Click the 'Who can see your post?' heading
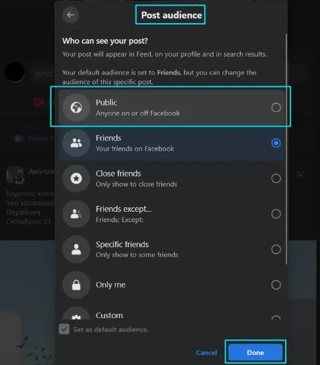This screenshot has width=320, height=365. pos(105,41)
